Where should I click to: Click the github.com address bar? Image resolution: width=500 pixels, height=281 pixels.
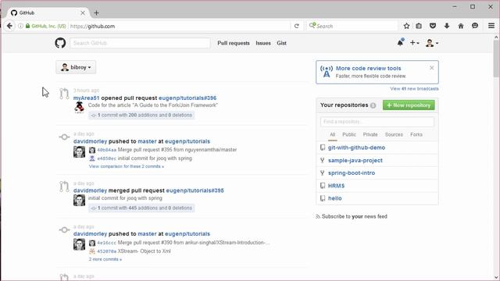(179, 26)
